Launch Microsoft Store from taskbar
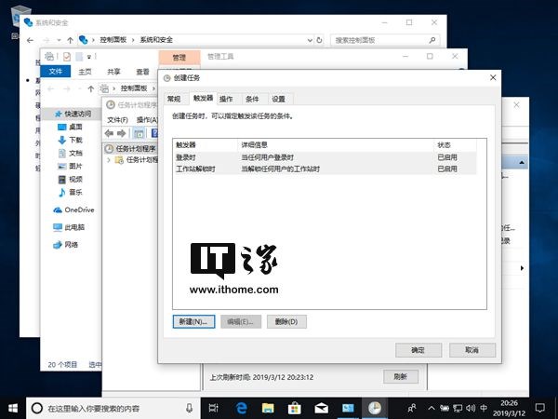 point(294,408)
